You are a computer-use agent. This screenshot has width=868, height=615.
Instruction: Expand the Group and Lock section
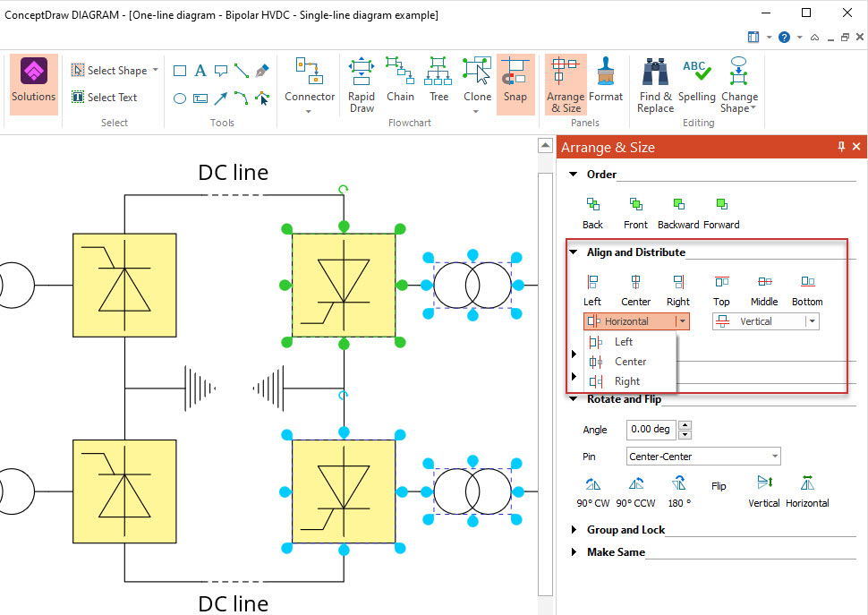click(625, 530)
